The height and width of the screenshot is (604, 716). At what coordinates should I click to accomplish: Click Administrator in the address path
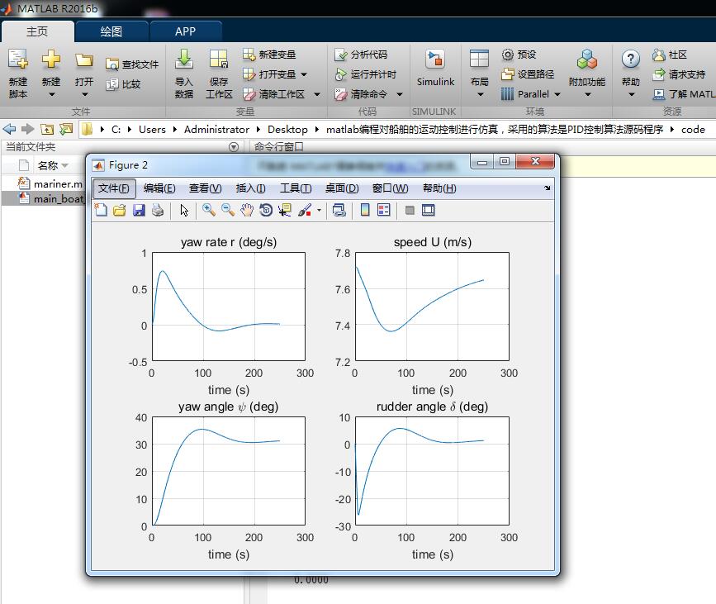point(216,129)
